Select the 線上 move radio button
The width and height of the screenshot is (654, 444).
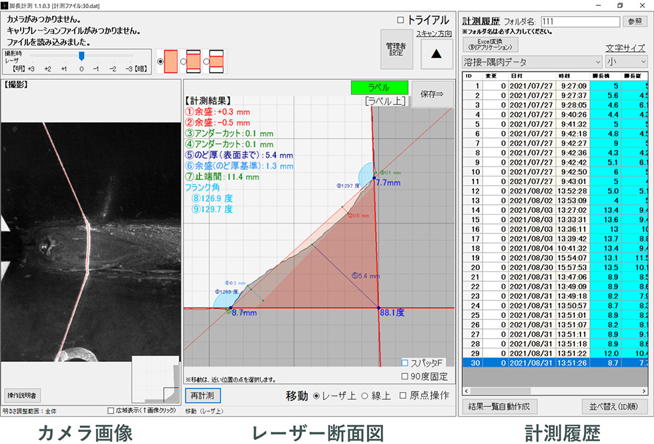pos(364,395)
